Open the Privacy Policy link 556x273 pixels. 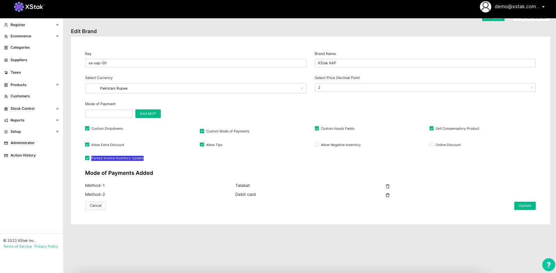[46, 247]
